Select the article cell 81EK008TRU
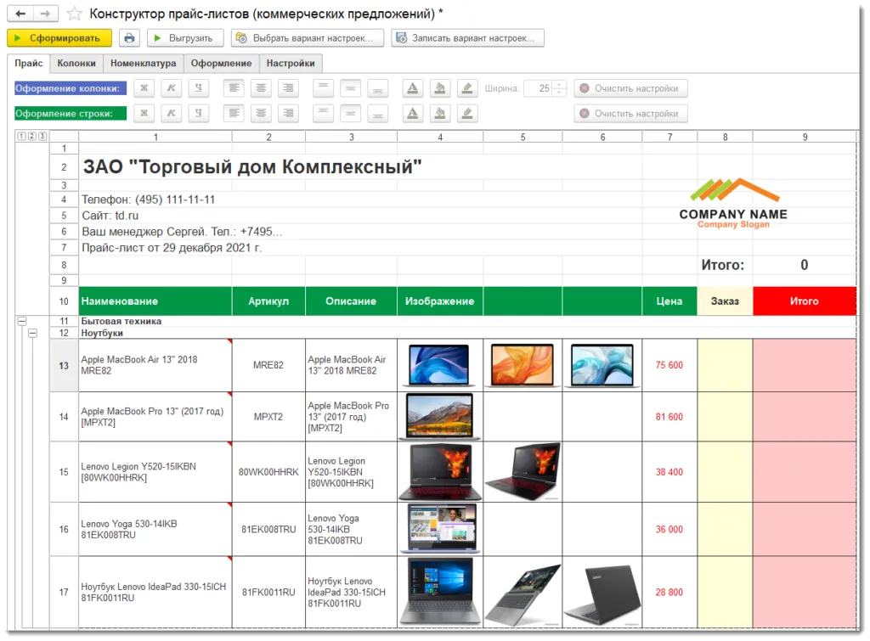 268,529
